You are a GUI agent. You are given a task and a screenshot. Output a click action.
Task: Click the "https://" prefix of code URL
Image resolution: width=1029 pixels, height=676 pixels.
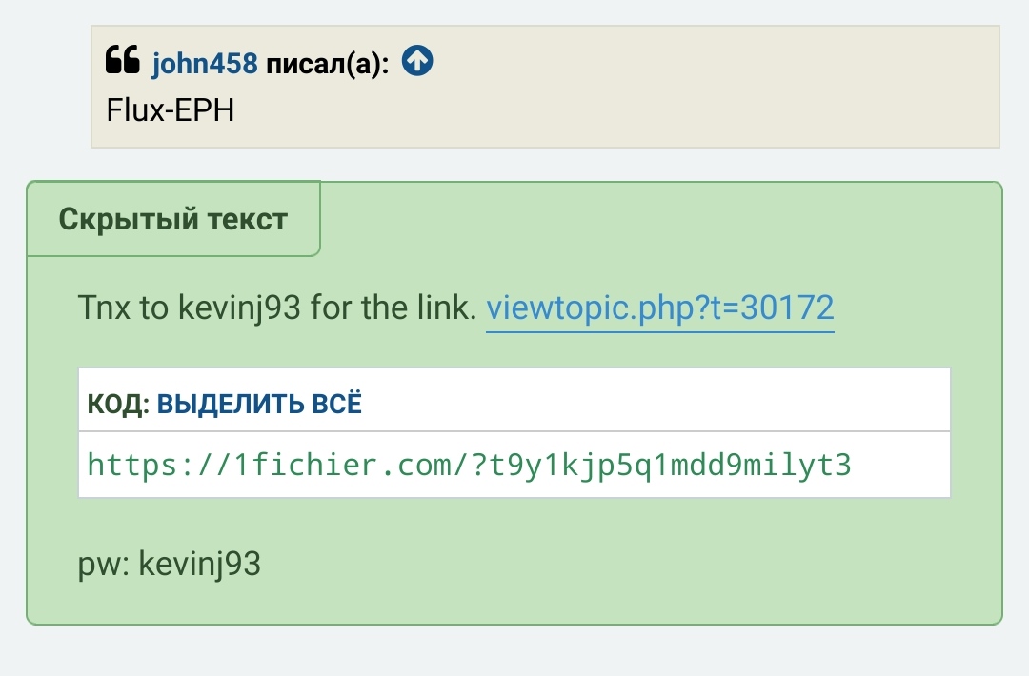tap(151, 466)
